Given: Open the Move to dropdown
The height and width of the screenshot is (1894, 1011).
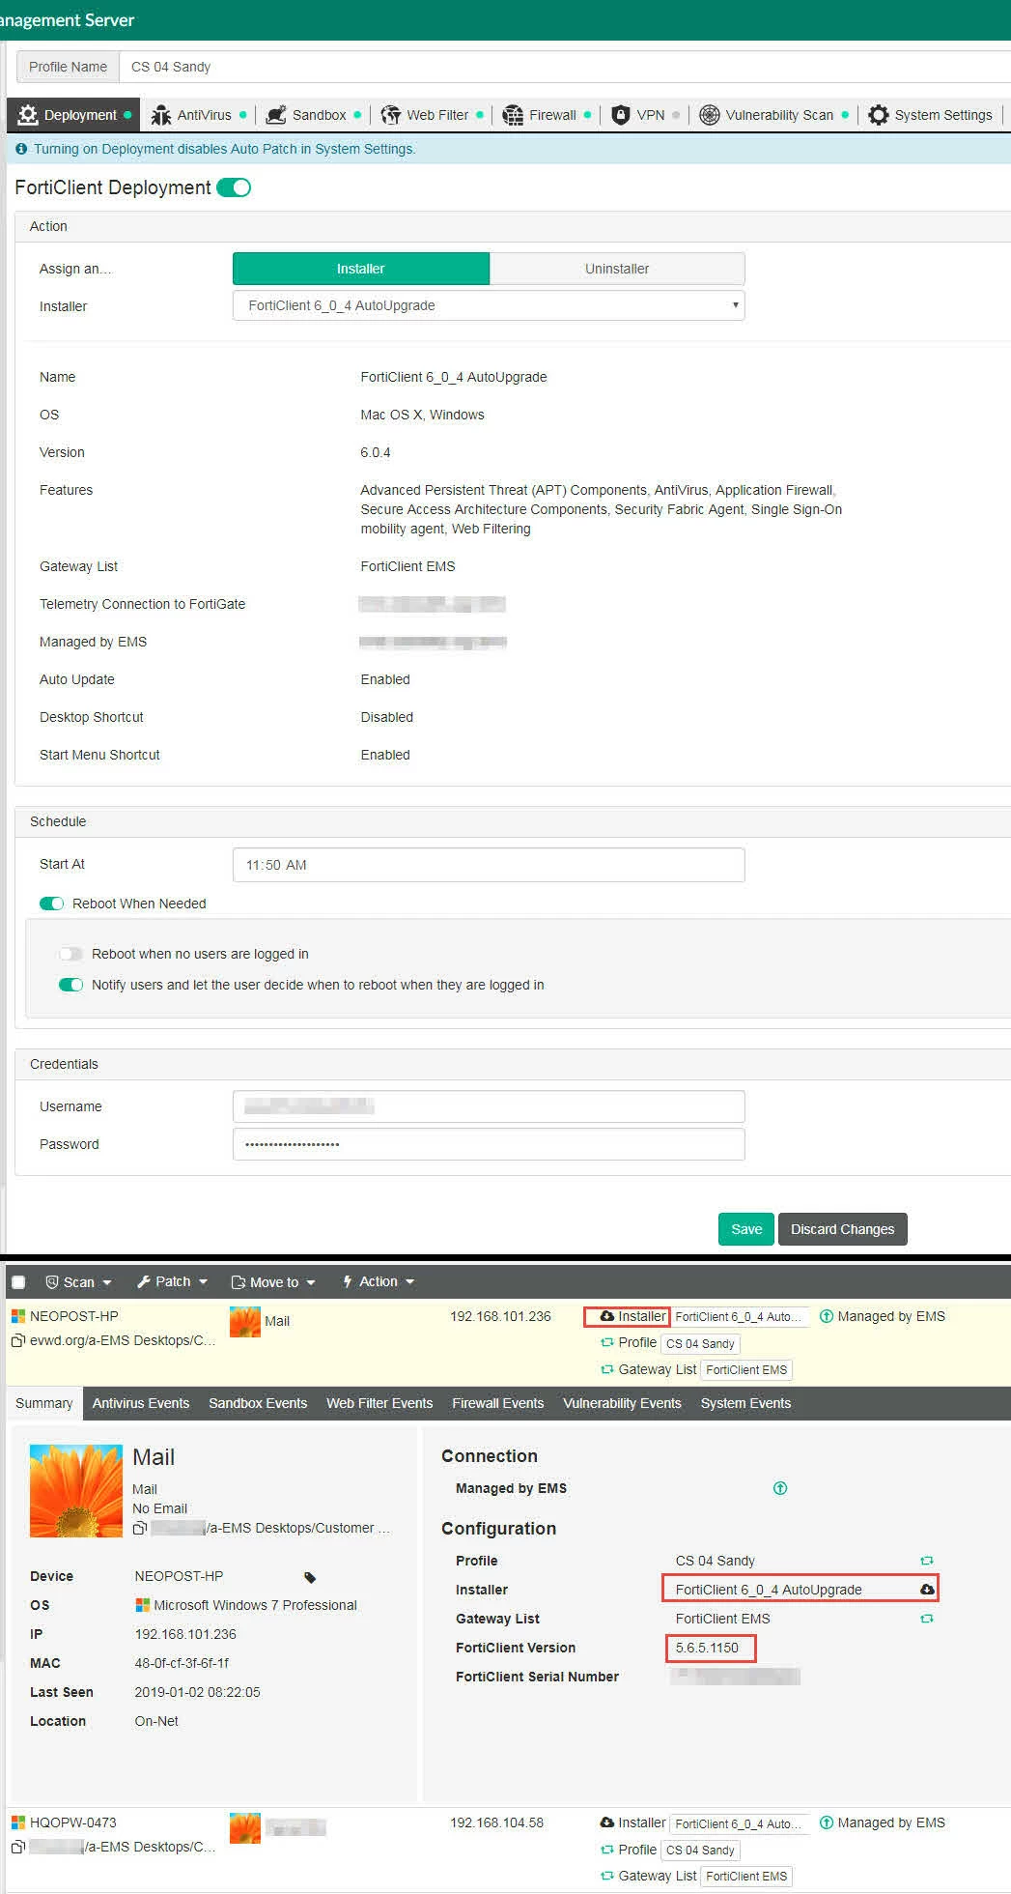Looking at the screenshot, I should (x=273, y=1282).
